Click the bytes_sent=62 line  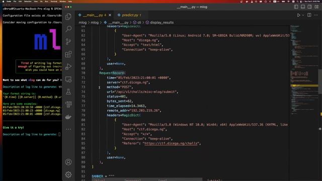tap(120, 101)
